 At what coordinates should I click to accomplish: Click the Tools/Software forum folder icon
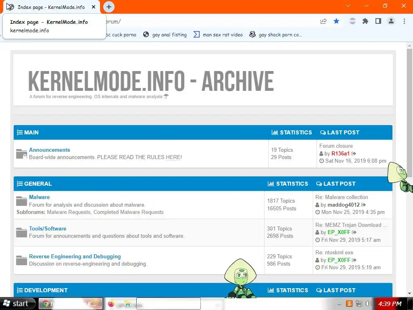pos(21,232)
